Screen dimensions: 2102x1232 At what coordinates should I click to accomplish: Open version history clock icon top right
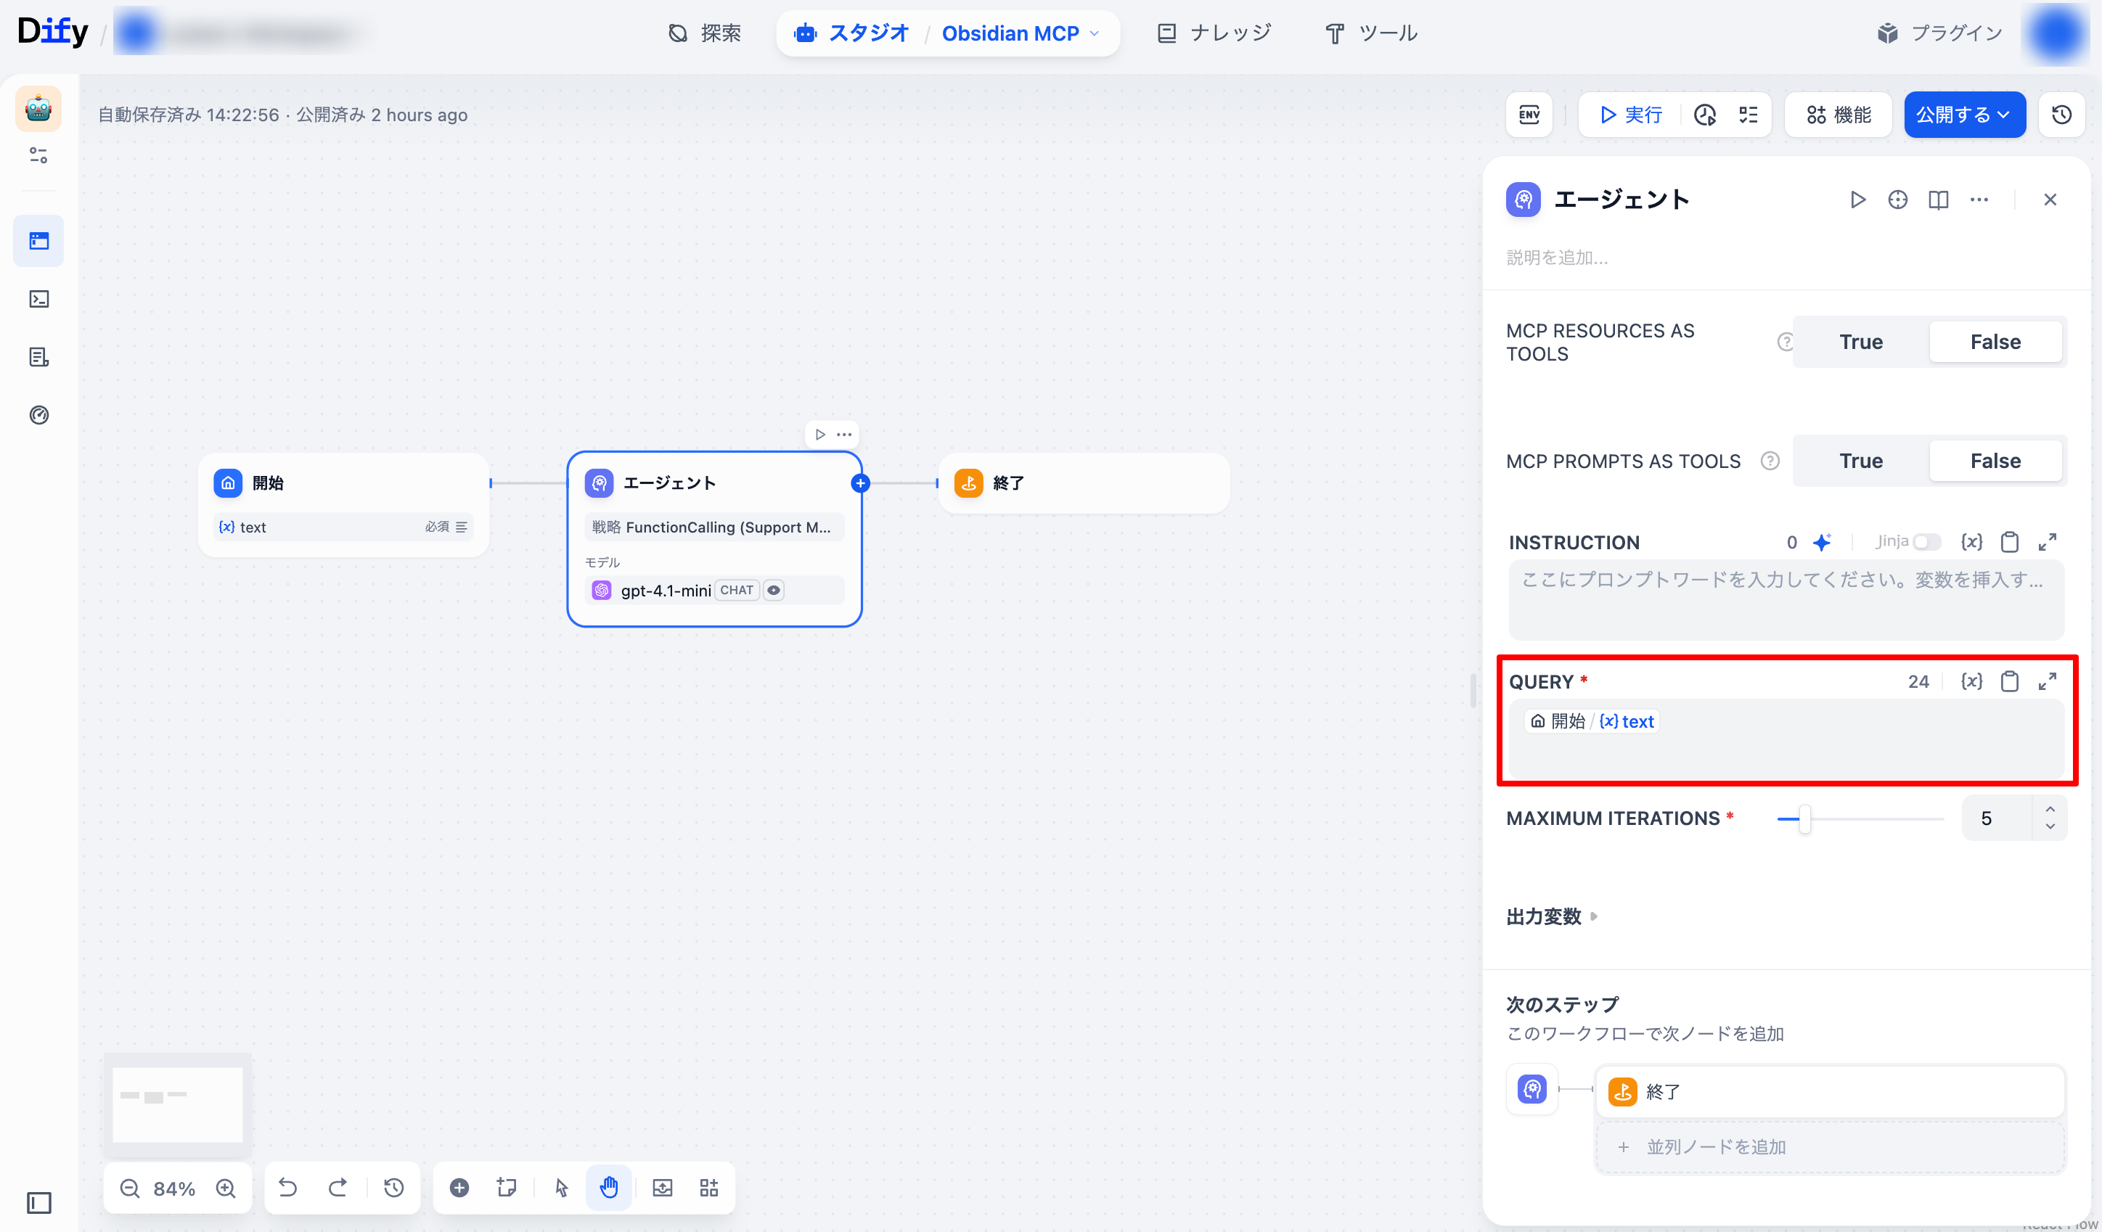tap(2061, 114)
